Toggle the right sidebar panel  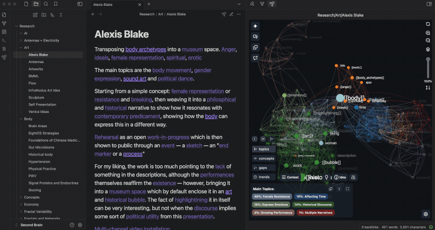[429, 4]
